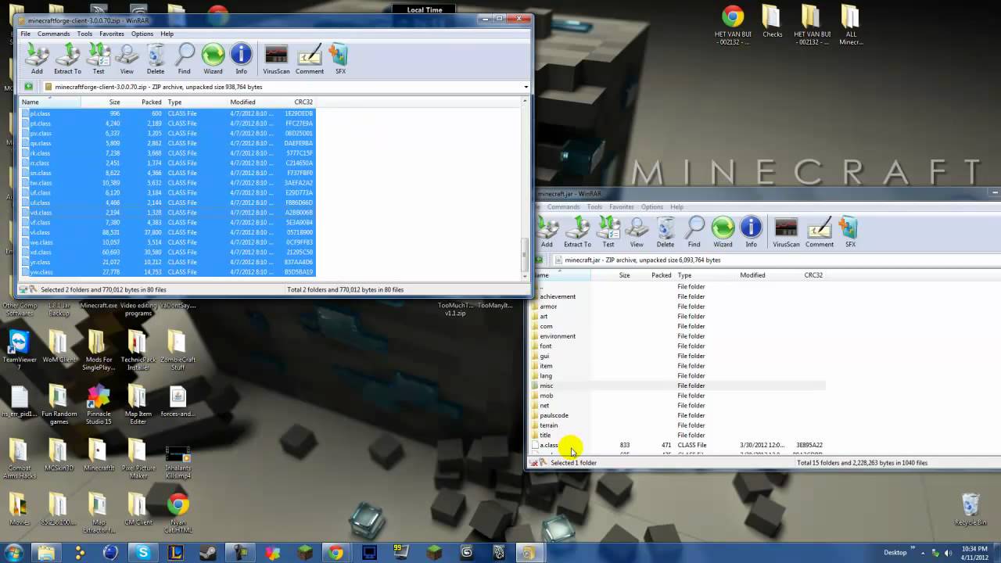Viewport: 1001px width, 563px height.
Task: Open Steam from taskbar
Action: point(207,553)
